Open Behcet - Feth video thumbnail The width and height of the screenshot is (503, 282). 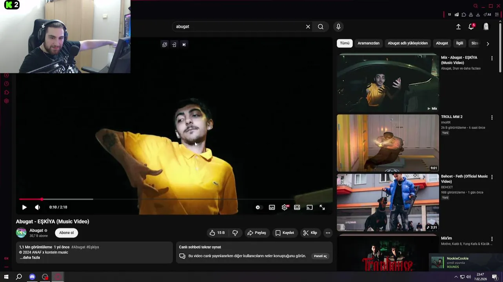[x=388, y=202]
